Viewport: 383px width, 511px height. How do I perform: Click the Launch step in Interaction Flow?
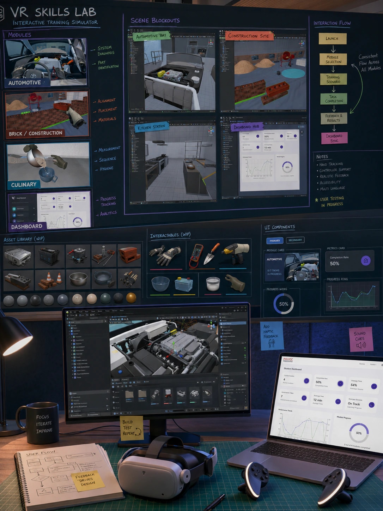[x=333, y=38]
